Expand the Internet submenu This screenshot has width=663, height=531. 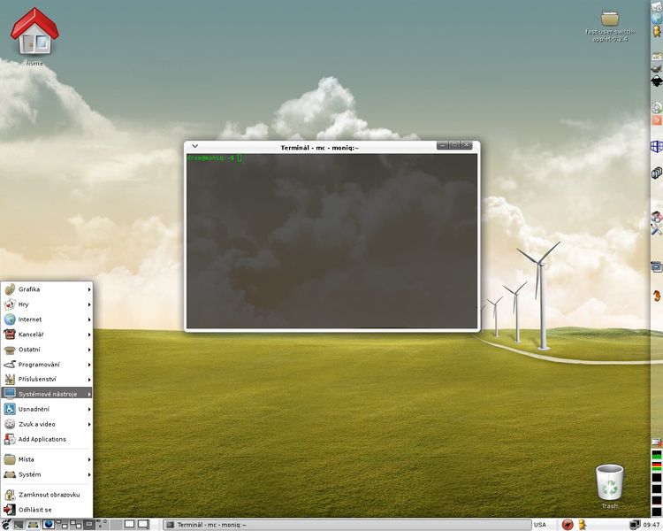(47, 319)
